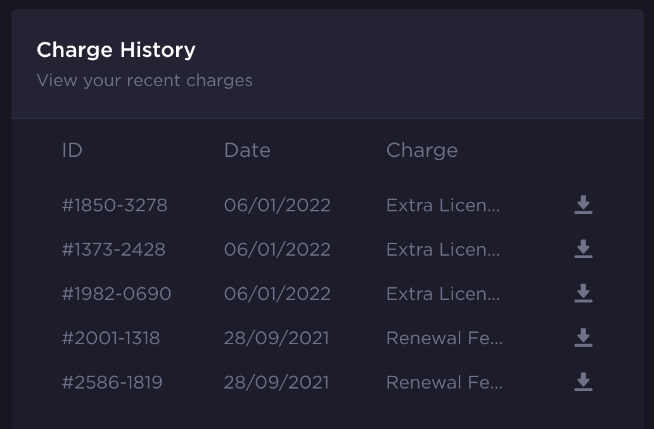Viewport: 654px width, 429px height.
Task: Open charge ID #1850-3278
Action: (115, 205)
